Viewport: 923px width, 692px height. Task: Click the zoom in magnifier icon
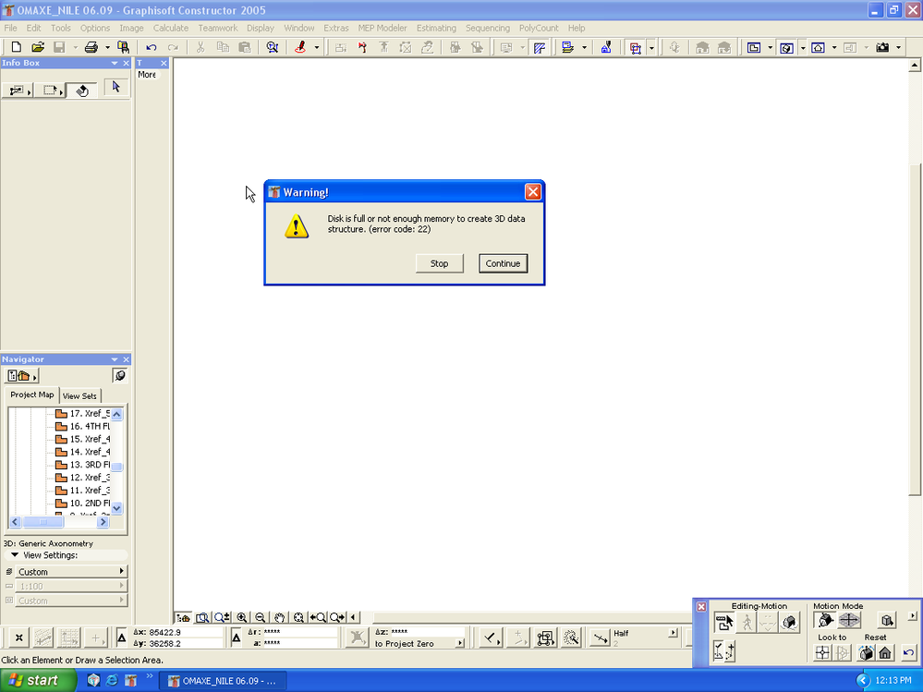coord(242,617)
